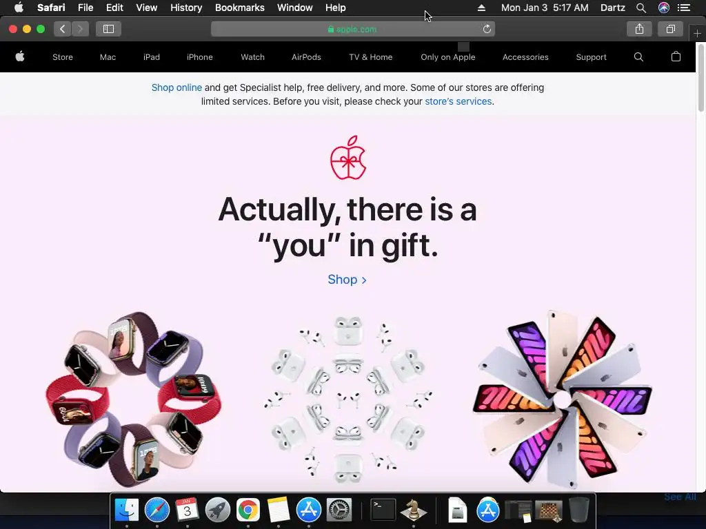The width and height of the screenshot is (706, 529).
Task: Open the File menu
Action: (x=85, y=8)
